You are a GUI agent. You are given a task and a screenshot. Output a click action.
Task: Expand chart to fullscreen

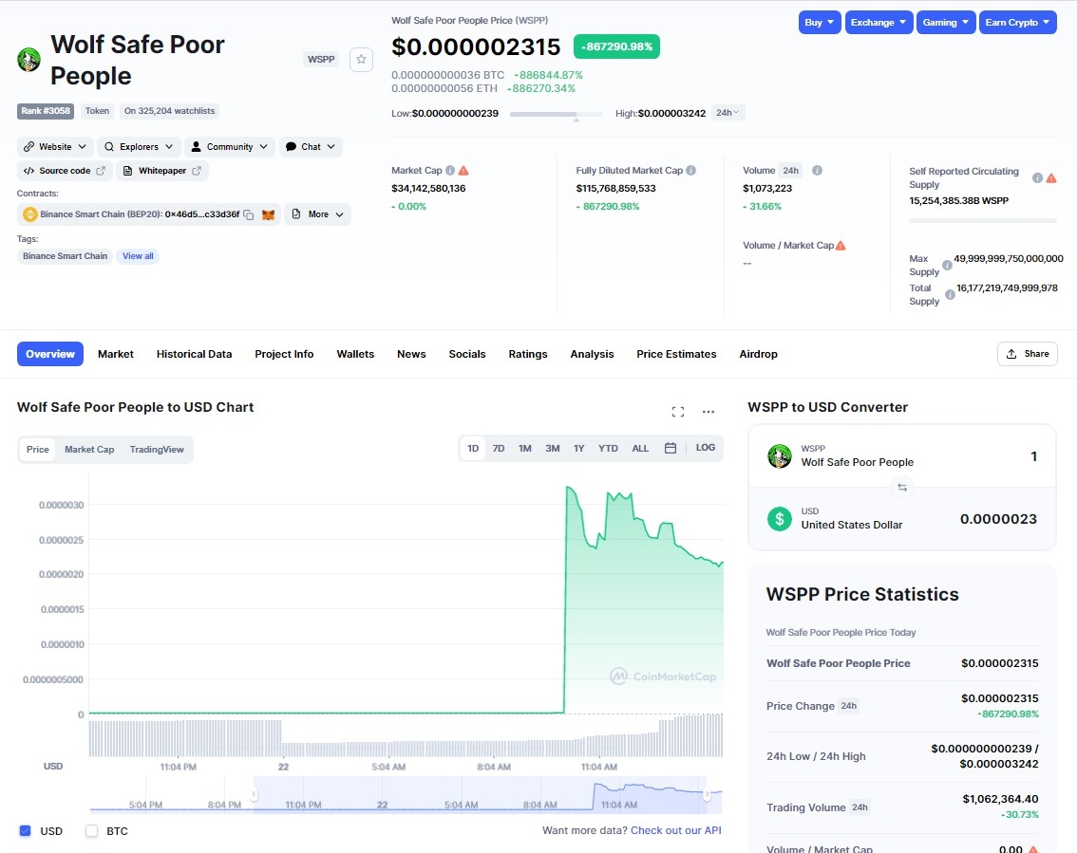pyautogui.click(x=678, y=412)
